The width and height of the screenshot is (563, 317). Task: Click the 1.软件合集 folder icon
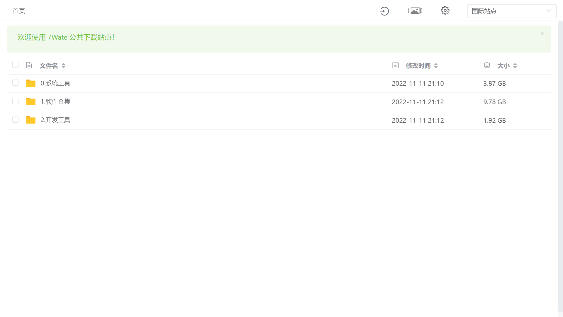coord(30,102)
